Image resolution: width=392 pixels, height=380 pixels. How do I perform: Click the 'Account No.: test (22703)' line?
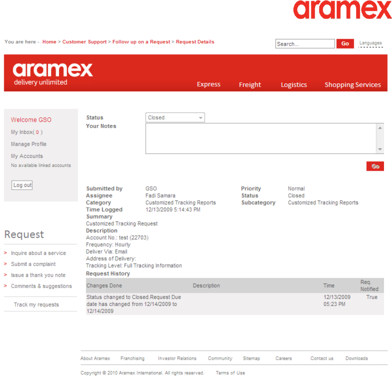[117, 238]
